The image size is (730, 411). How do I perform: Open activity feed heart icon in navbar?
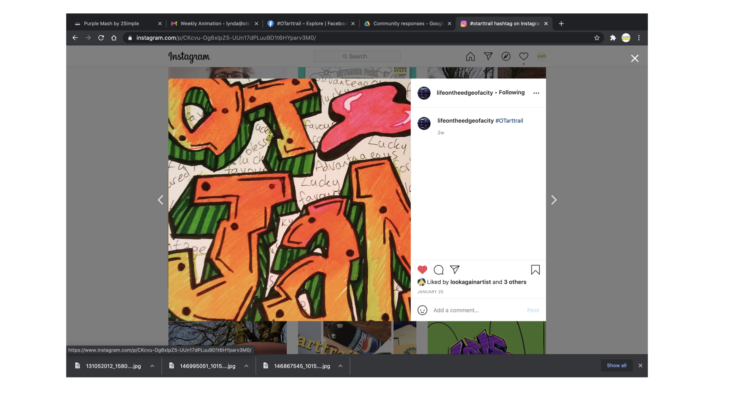(x=524, y=56)
